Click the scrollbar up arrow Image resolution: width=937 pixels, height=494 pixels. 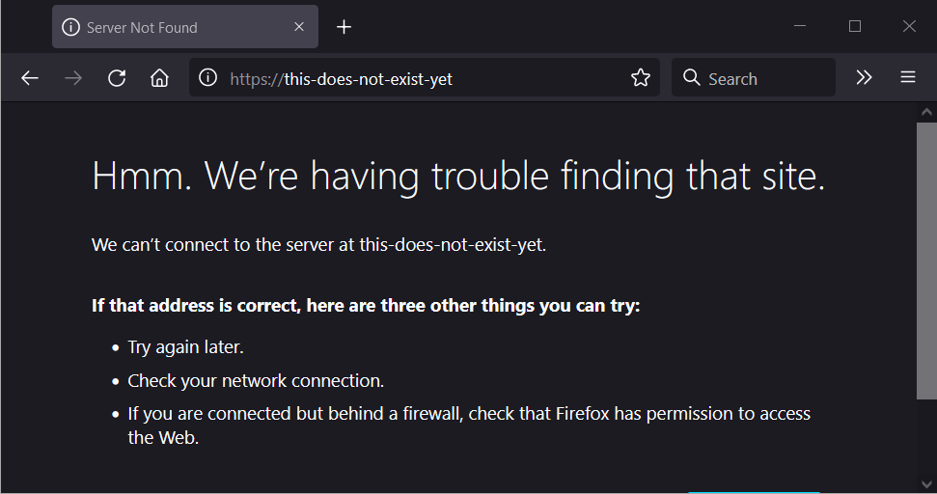[x=926, y=112]
